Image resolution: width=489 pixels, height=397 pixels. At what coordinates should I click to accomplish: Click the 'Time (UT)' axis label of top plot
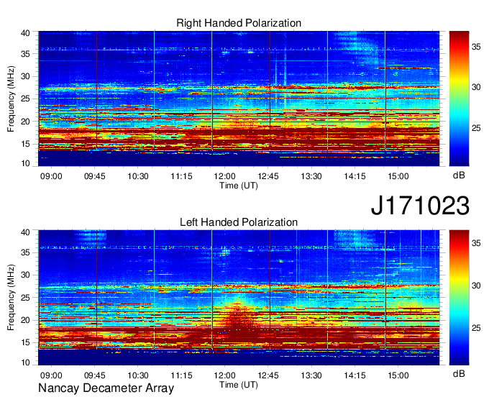239,186
